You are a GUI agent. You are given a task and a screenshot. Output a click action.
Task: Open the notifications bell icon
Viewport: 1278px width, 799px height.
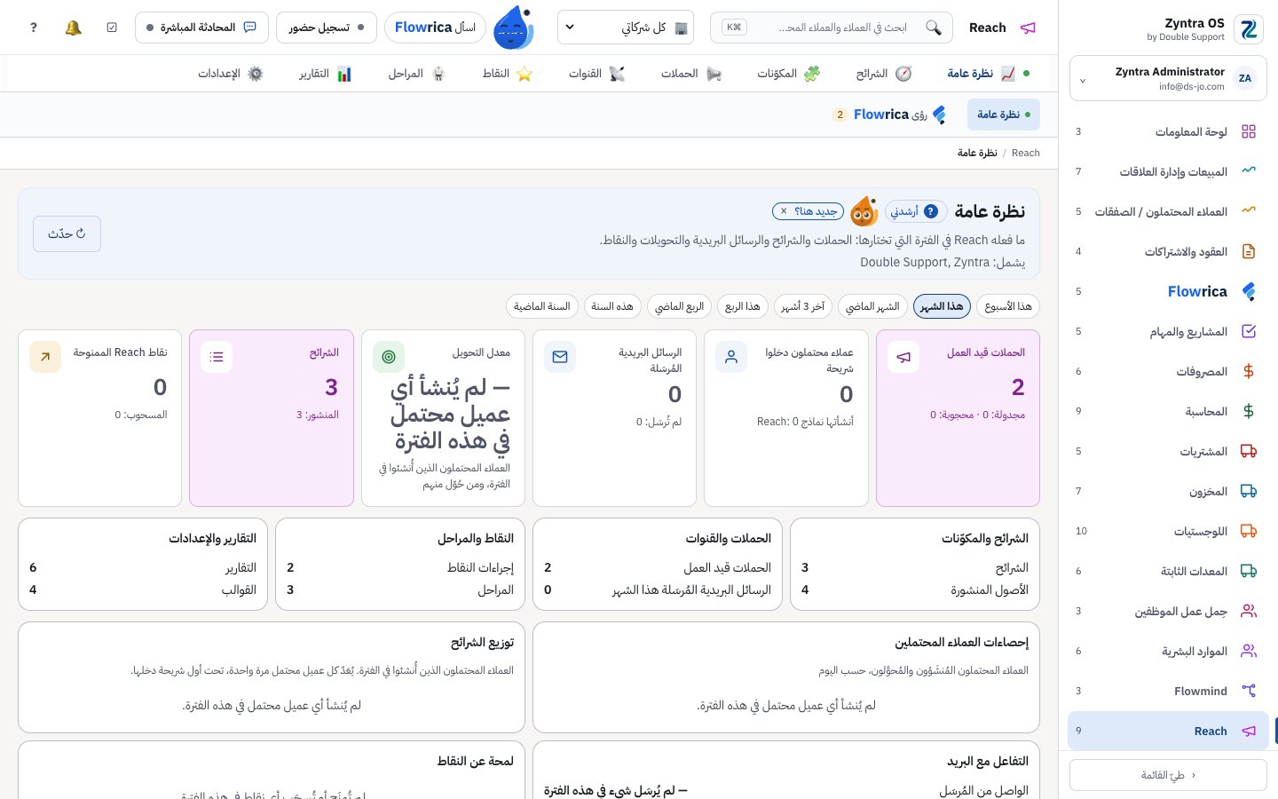74,28
